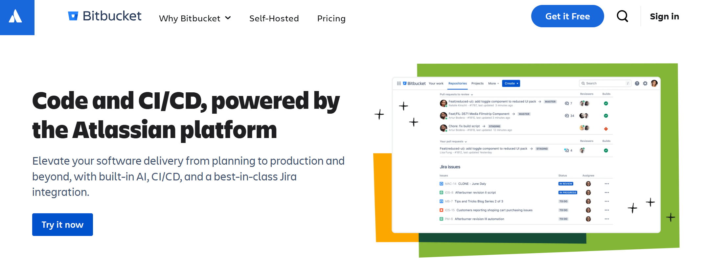Click the IN REVIEW status badge for MAC-14
Viewport: 705px width, 278px height.
tap(566, 184)
